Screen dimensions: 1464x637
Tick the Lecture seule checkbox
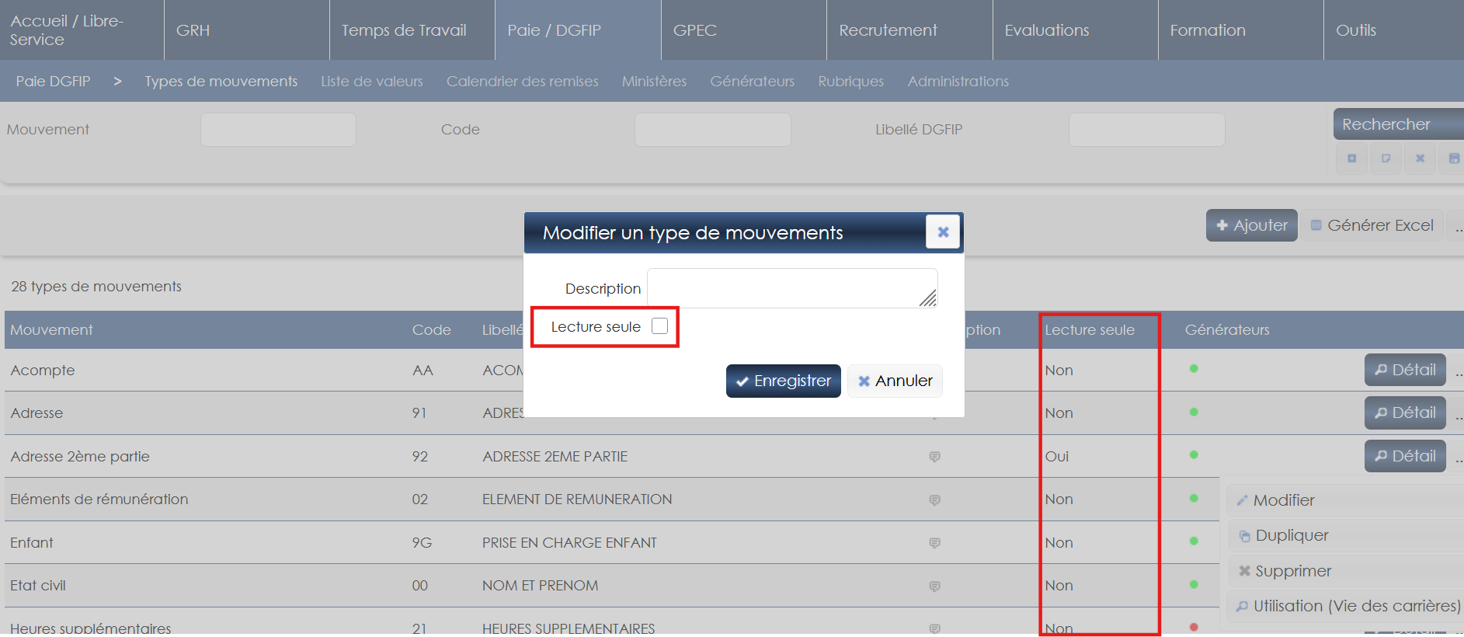[659, 326]
